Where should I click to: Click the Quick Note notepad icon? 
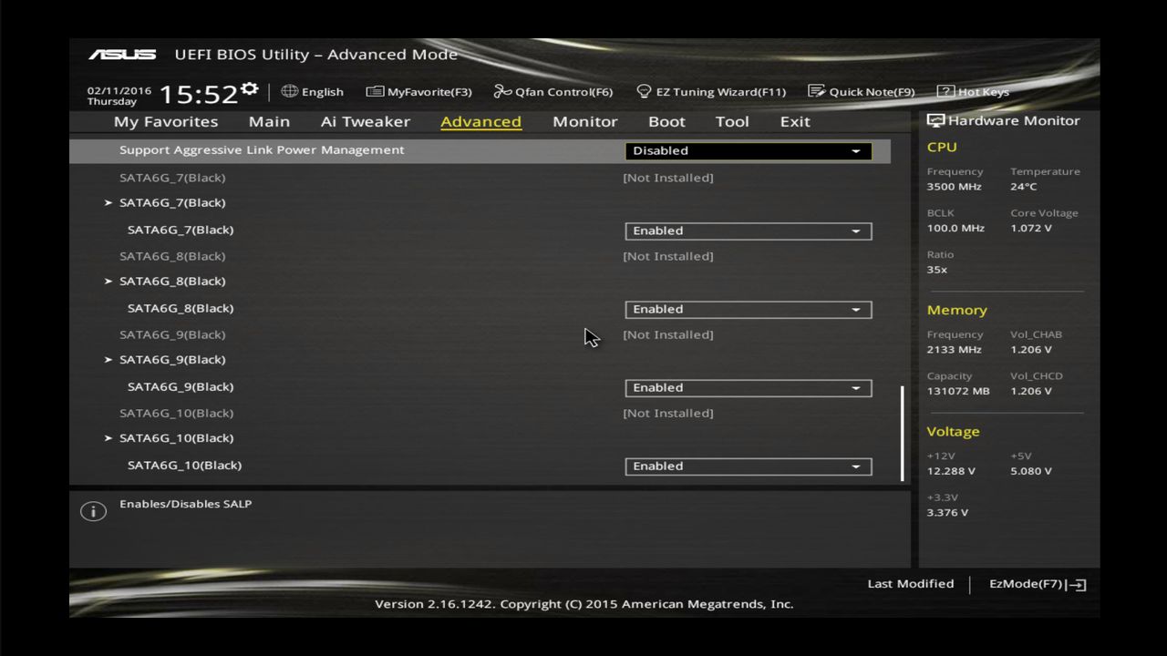point(816,91)
